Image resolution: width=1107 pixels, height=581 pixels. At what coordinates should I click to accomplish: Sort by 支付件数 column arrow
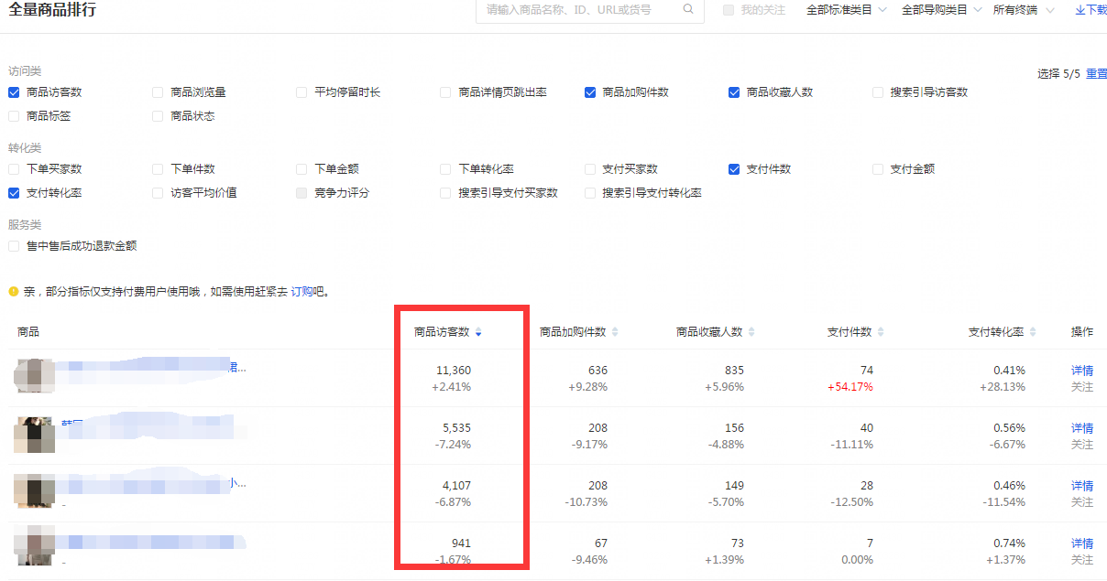pos(881,332)
